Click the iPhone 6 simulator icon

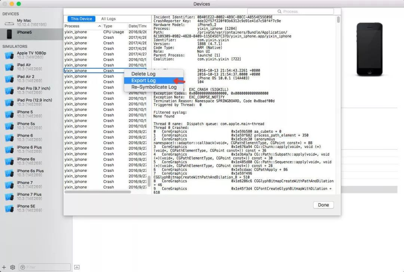(9, 137)
